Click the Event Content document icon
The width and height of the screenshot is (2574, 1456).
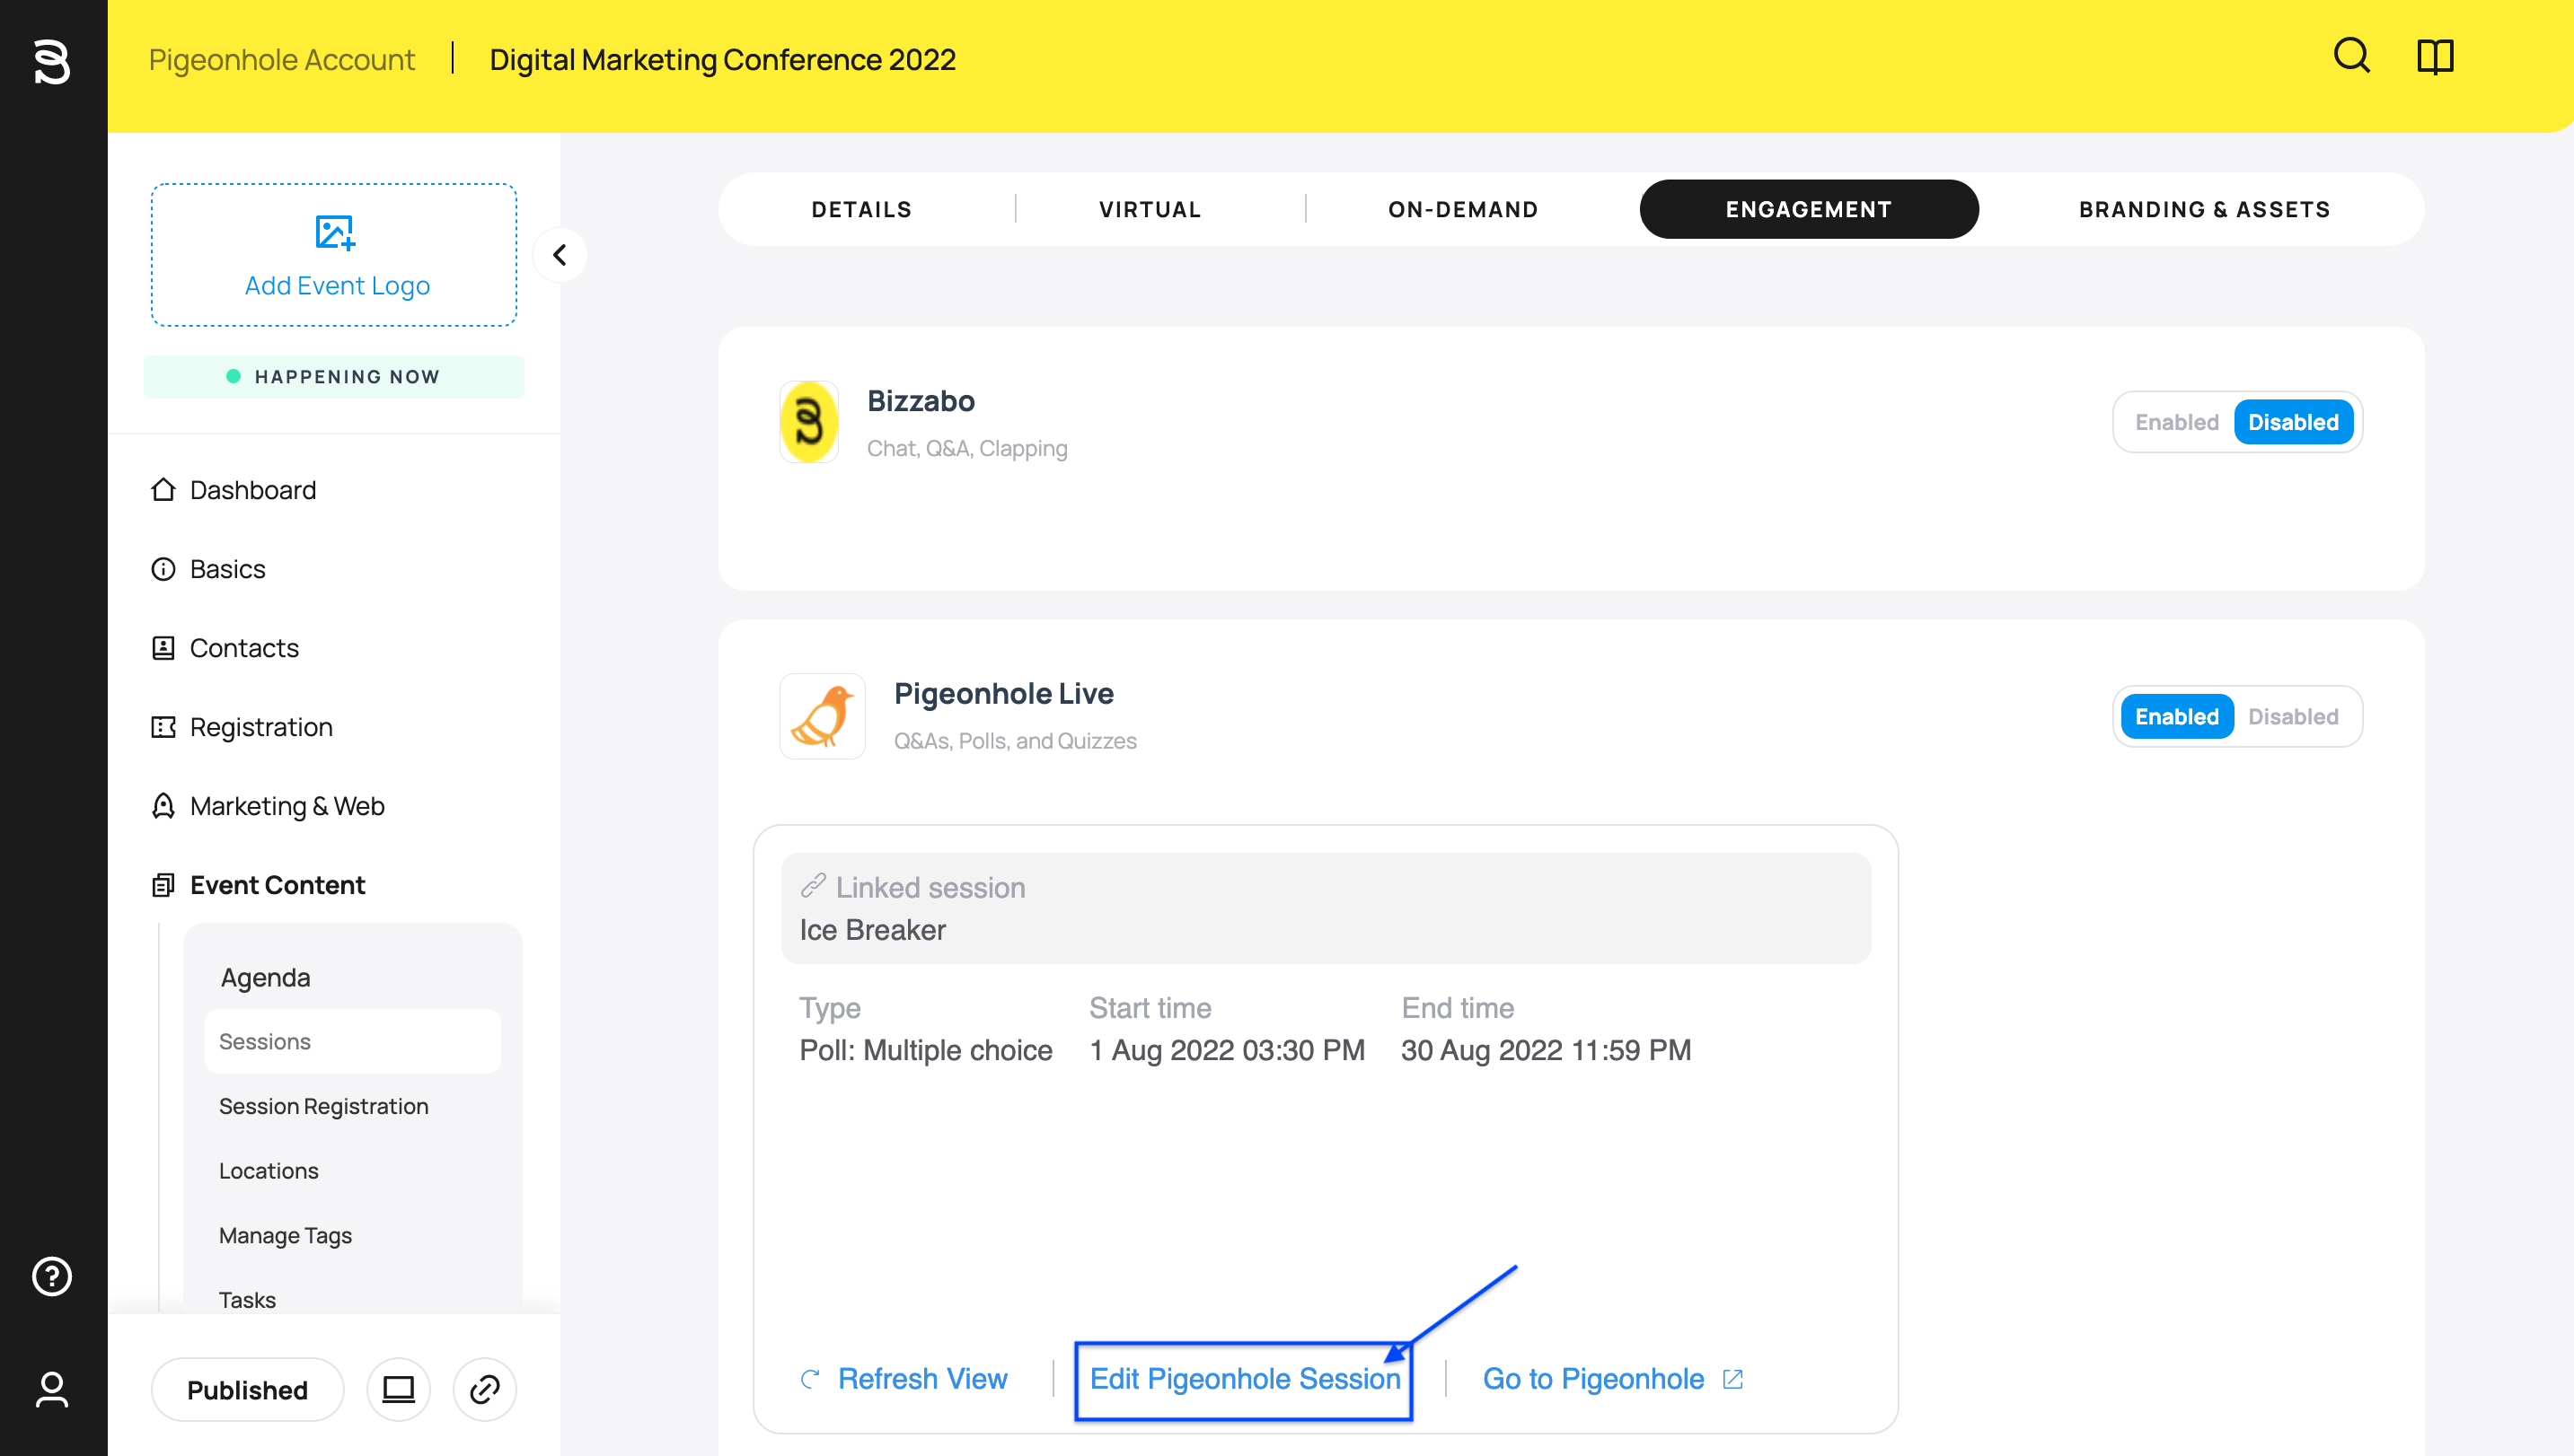pos(163,885)
